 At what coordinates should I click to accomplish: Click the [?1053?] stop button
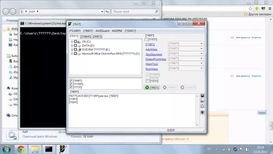click(188, 87)
